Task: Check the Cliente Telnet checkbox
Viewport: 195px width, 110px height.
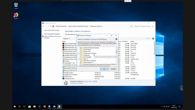Action: click(x=80, y=50)
